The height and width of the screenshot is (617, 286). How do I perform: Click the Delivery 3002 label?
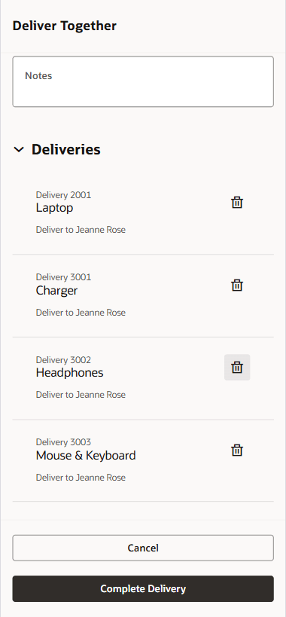tap(63, 359)
